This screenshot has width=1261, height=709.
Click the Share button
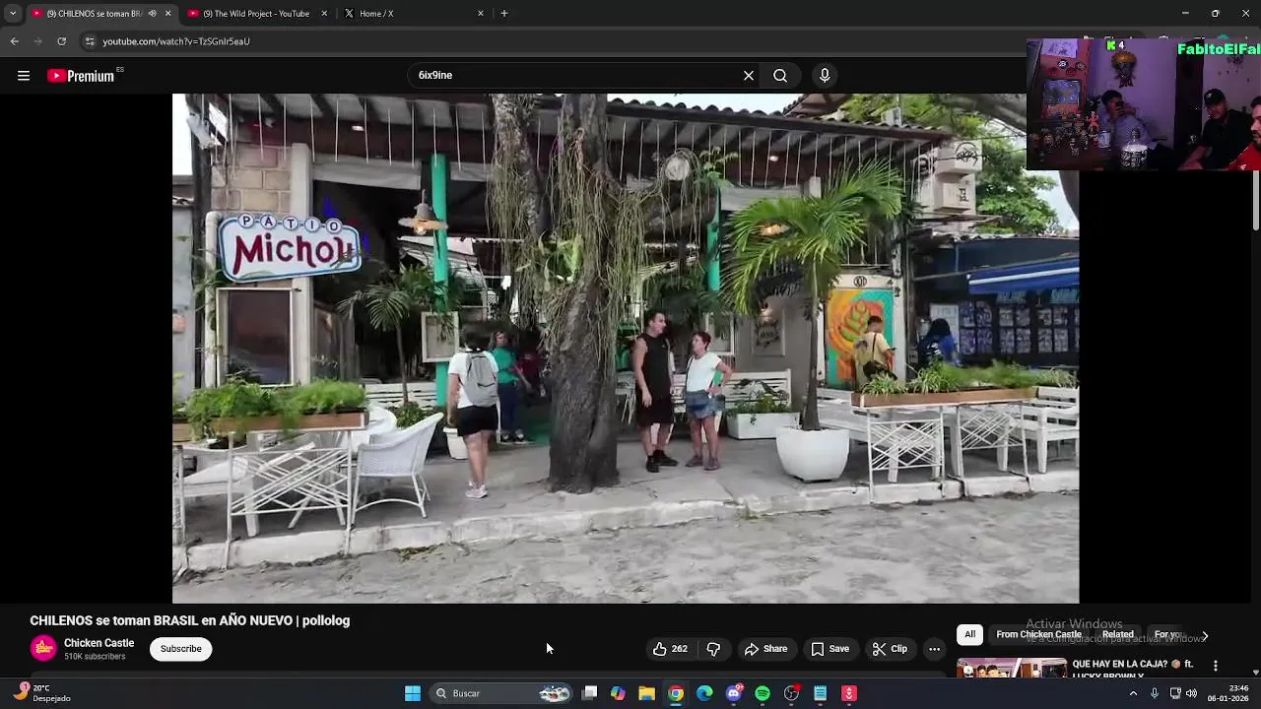(765, 649)
